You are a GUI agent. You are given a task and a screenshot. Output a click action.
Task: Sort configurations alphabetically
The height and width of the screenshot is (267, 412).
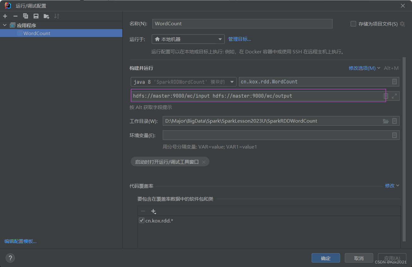point(57,16)
